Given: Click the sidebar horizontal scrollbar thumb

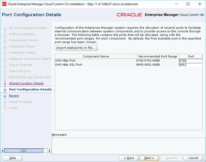Looking at the screenshot, I should click(x=24, y=151).
